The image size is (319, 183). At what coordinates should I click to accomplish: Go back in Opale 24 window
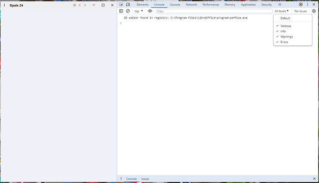[x=80, y=5]
